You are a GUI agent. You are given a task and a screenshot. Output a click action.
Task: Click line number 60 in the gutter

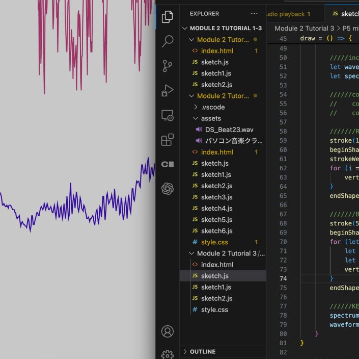click(x=283, y=150)
